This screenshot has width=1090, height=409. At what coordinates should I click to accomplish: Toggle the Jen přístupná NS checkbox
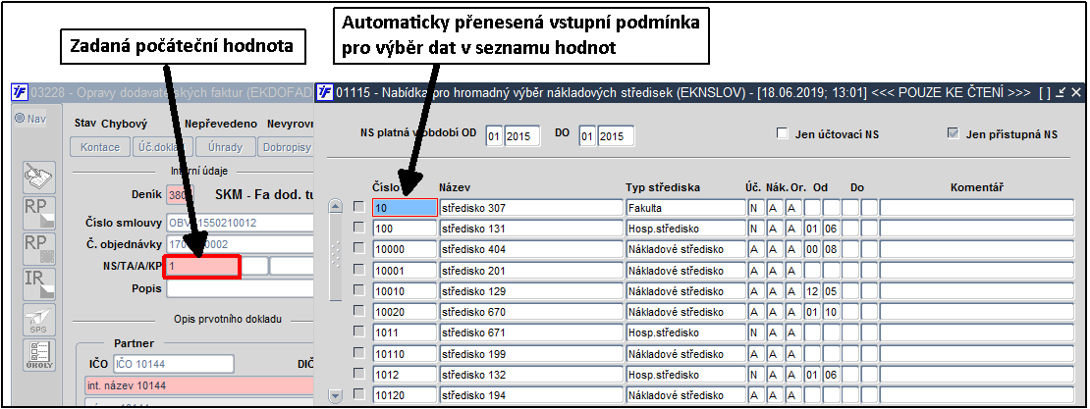954,134
